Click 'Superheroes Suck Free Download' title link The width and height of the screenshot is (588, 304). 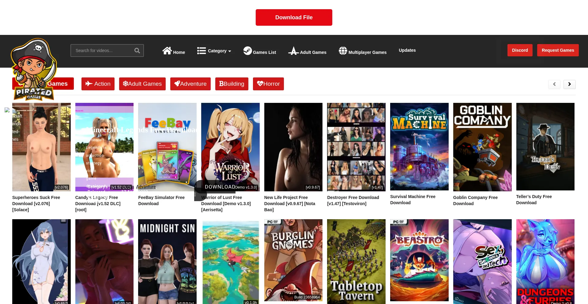[x=36, y=204]
